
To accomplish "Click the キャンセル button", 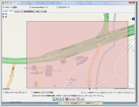I will click(x=70, y=99).
